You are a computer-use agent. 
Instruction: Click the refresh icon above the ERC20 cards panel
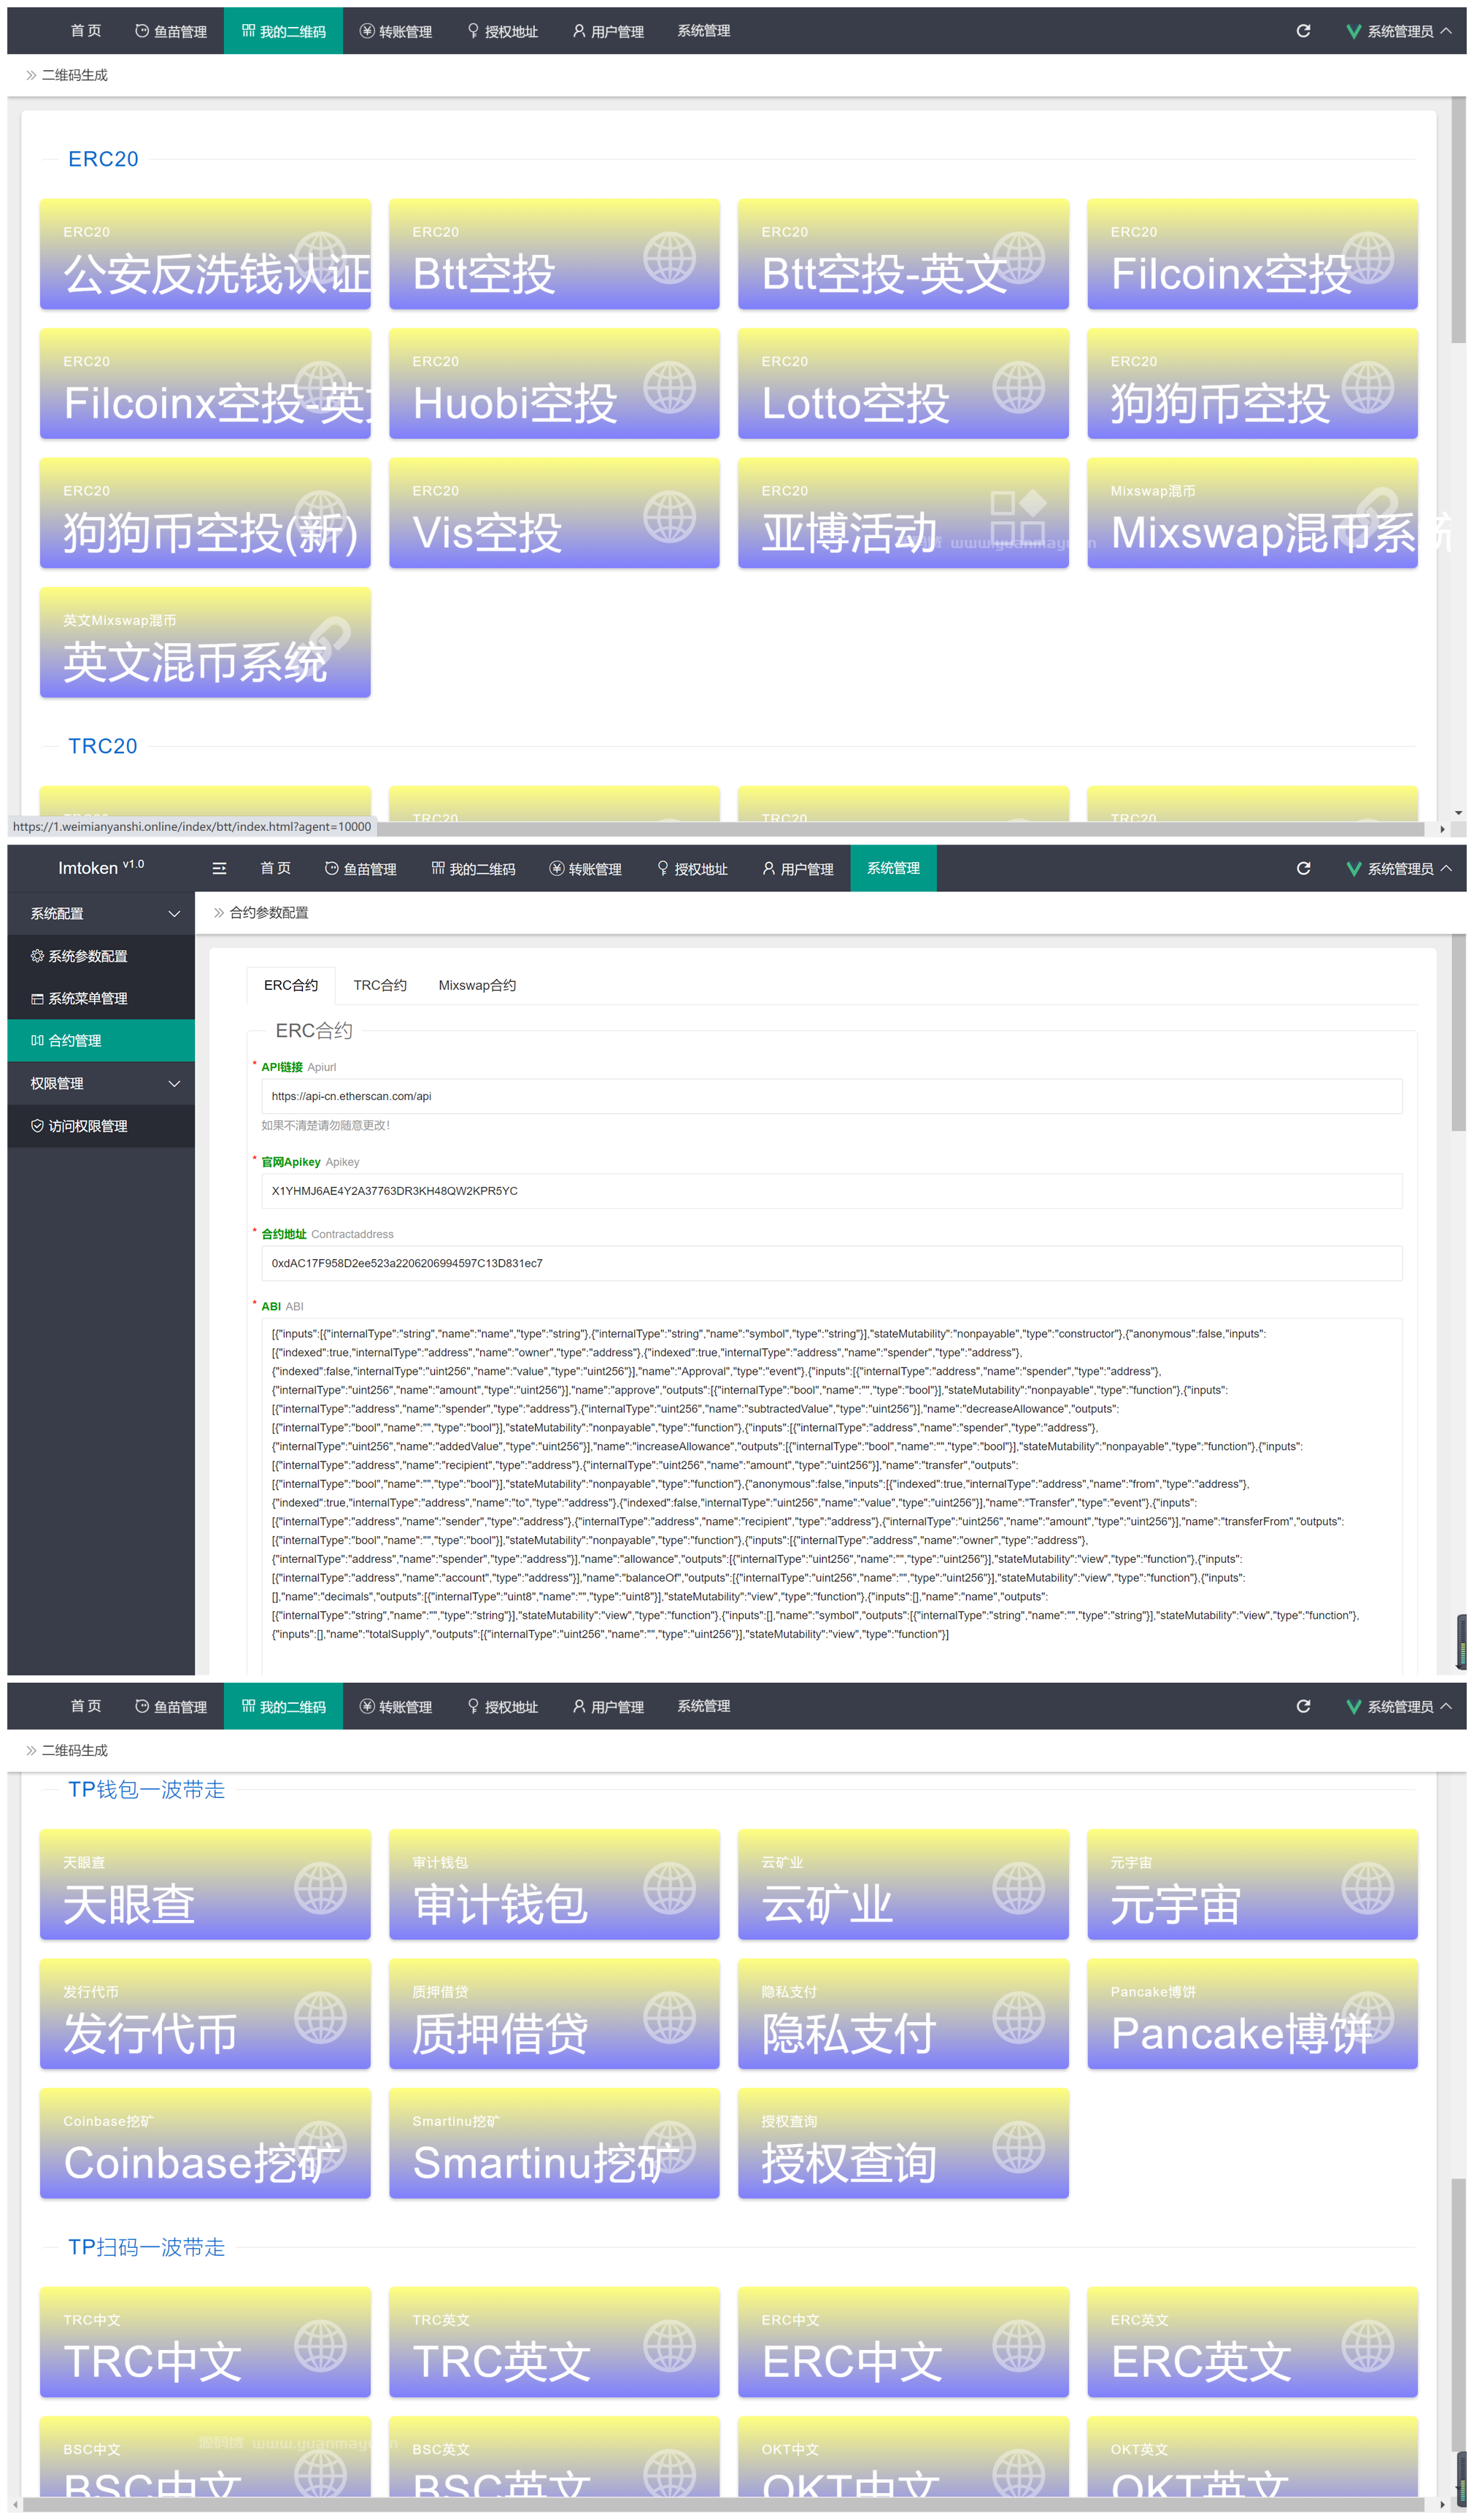[1303, 31]
